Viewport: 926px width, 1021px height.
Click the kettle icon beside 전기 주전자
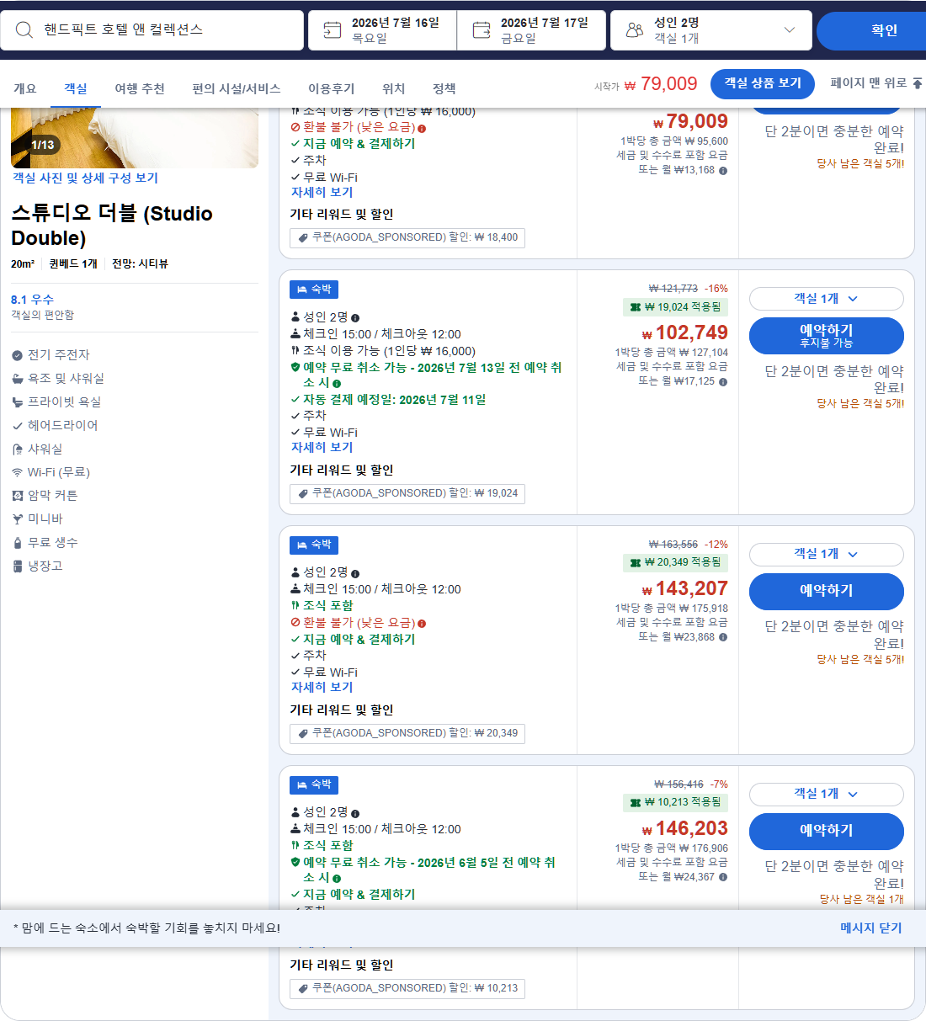point(17,355)
